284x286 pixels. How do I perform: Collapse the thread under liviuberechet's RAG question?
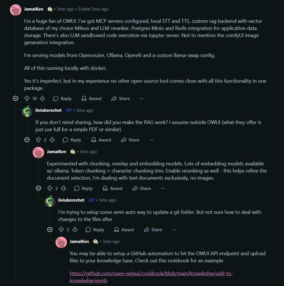[27, 140]
